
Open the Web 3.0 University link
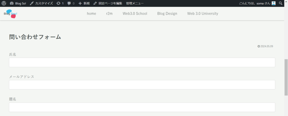point(202,14)
